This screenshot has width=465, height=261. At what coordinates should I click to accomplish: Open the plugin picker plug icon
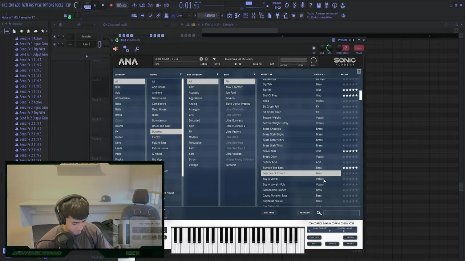click(278, 16)
